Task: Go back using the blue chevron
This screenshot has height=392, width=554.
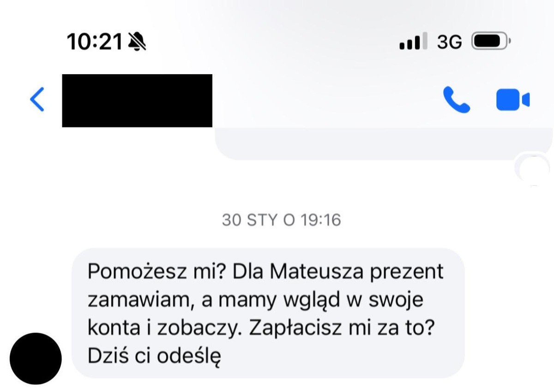Action: [x=37, y=99]
